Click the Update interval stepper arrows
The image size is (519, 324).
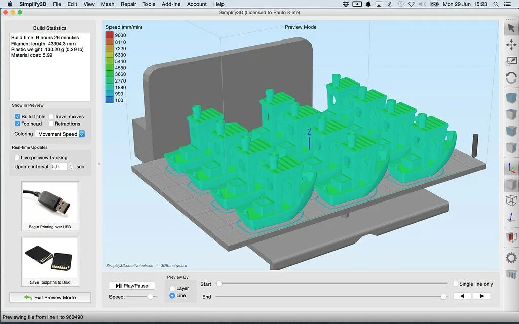(71, 166)
